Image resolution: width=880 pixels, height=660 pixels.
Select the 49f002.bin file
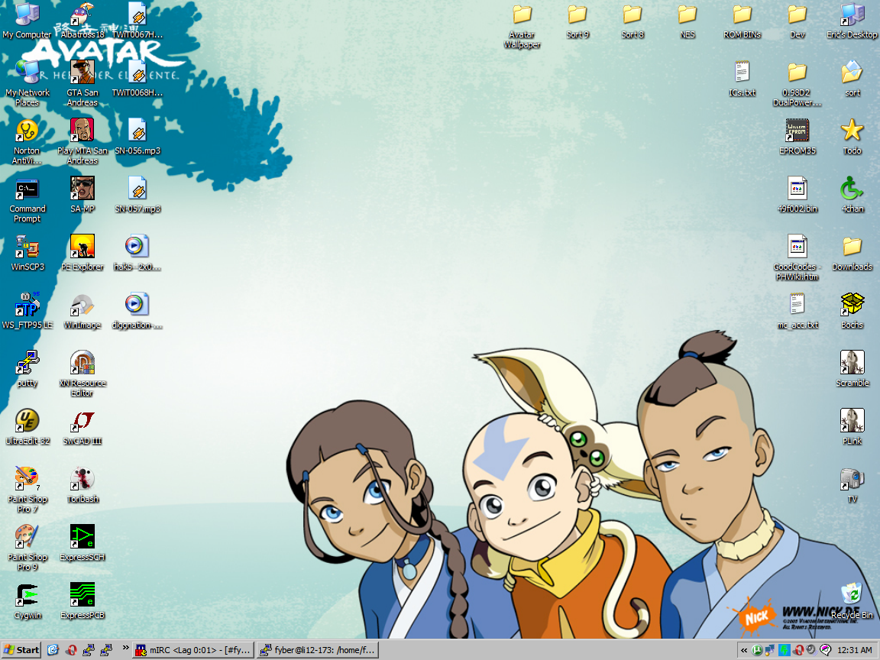797,195
